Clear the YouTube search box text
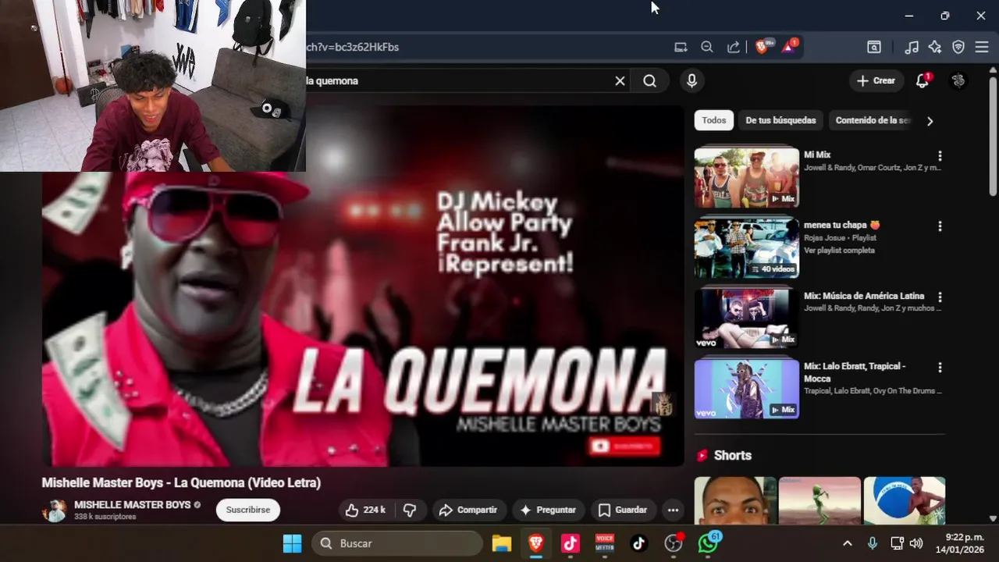 pos(620,80)
